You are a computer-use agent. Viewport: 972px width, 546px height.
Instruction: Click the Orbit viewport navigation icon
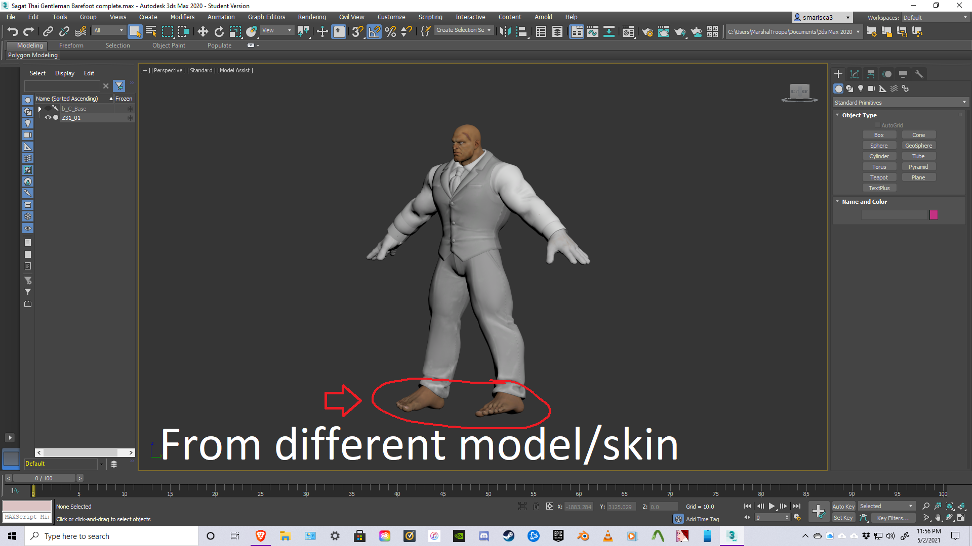coord(950,518)
